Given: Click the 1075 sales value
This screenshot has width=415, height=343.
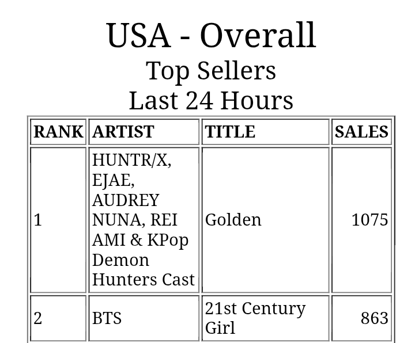Looking at the screenshot, I should pyautogui.click(x=369, y=220).
